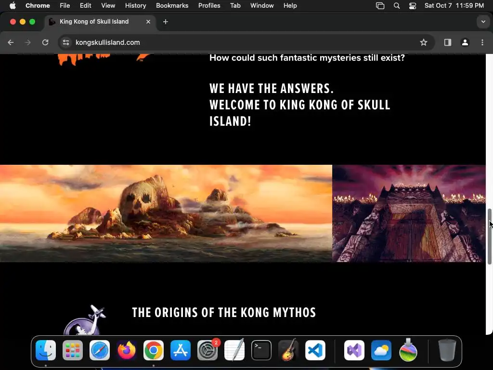
Task: Open System Settings from the Dock
Action: pos(208,350)
